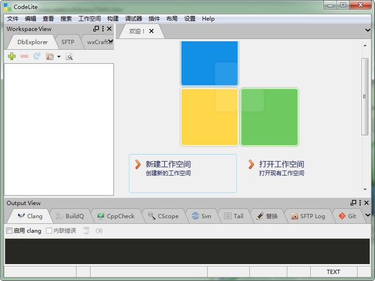
Task: Open dropdown arrow next to ERD icon
Action: [x=59, y=57]
